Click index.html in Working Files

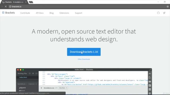click(x=23, y=77)
